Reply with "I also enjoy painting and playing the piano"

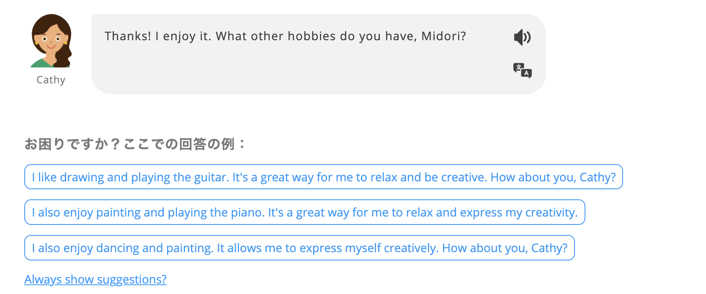[304, 212]
